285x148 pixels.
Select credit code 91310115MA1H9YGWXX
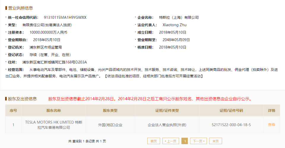pyautogui.click(x=65, y=17)
